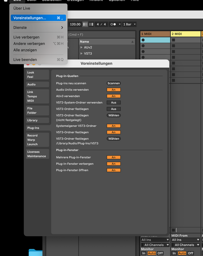Toggle the VST3-Ordner festlegen An switch
This screenshot has height=256, width=203.
[x=113, y=132]
